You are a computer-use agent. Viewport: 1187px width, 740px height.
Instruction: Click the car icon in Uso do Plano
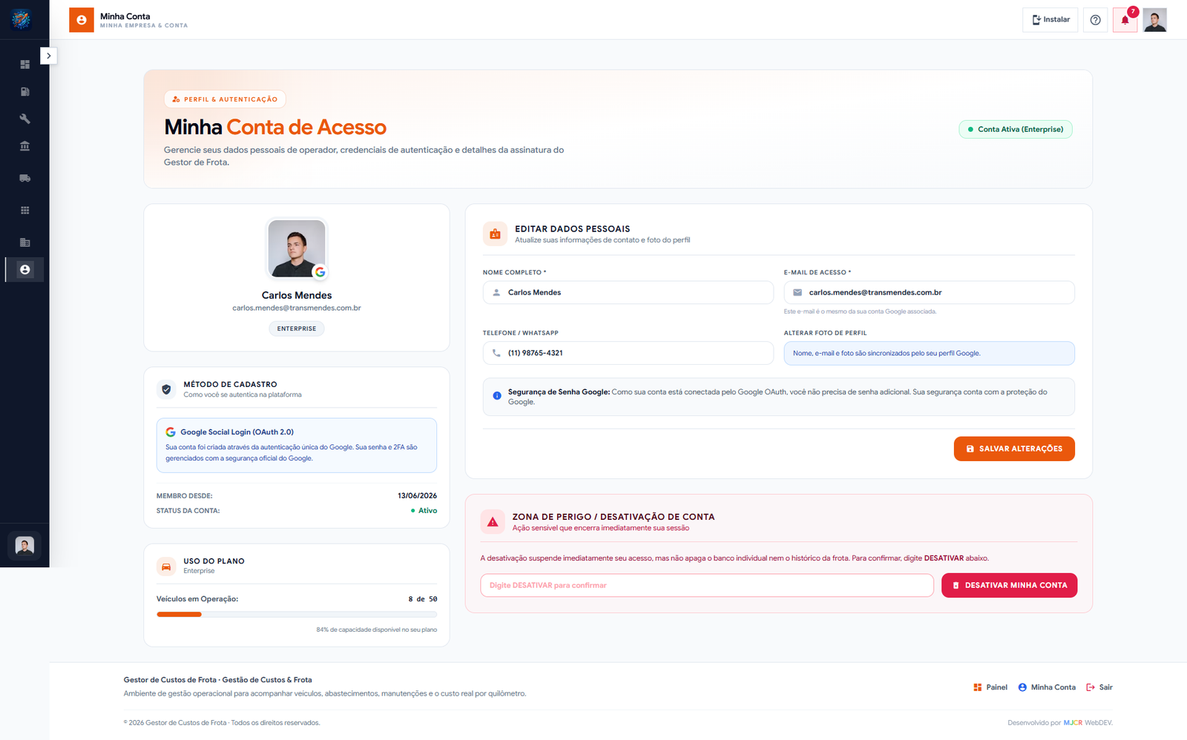pos(166,566)
